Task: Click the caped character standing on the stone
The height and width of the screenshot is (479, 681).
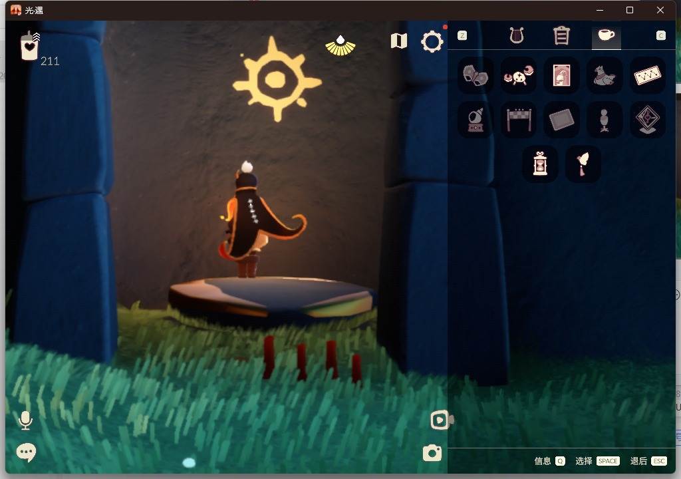Action: pyautogui.click(x=255, y=220)
